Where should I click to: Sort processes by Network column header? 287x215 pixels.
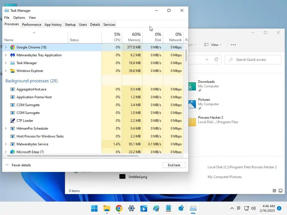pyautogui.click(x=173, y=37)
